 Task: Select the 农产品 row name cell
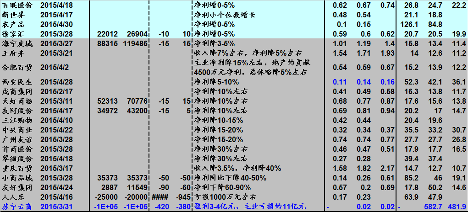coord(13,24)
